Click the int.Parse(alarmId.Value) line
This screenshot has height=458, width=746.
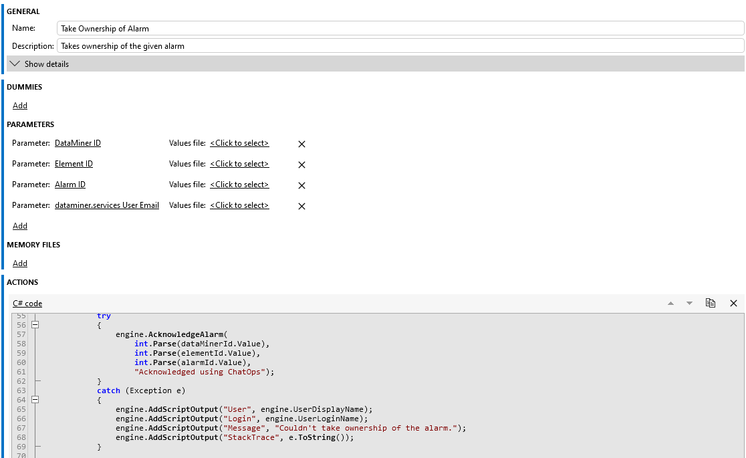(x=193, y=362)
